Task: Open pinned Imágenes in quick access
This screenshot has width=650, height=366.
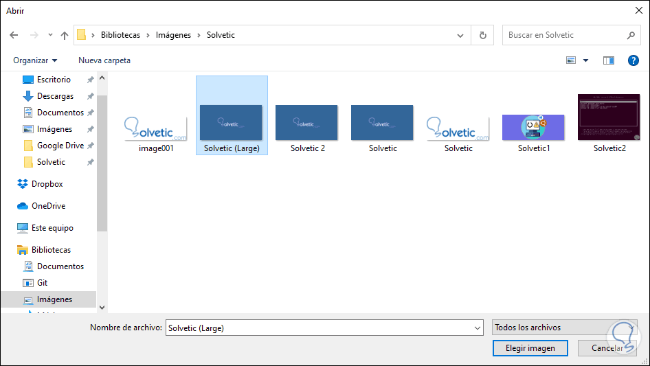Action: (54, 129)
